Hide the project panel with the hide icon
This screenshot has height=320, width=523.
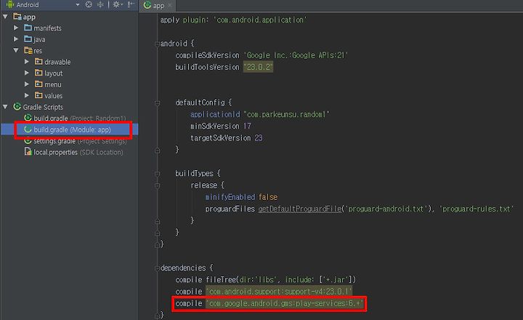(131, 4)
